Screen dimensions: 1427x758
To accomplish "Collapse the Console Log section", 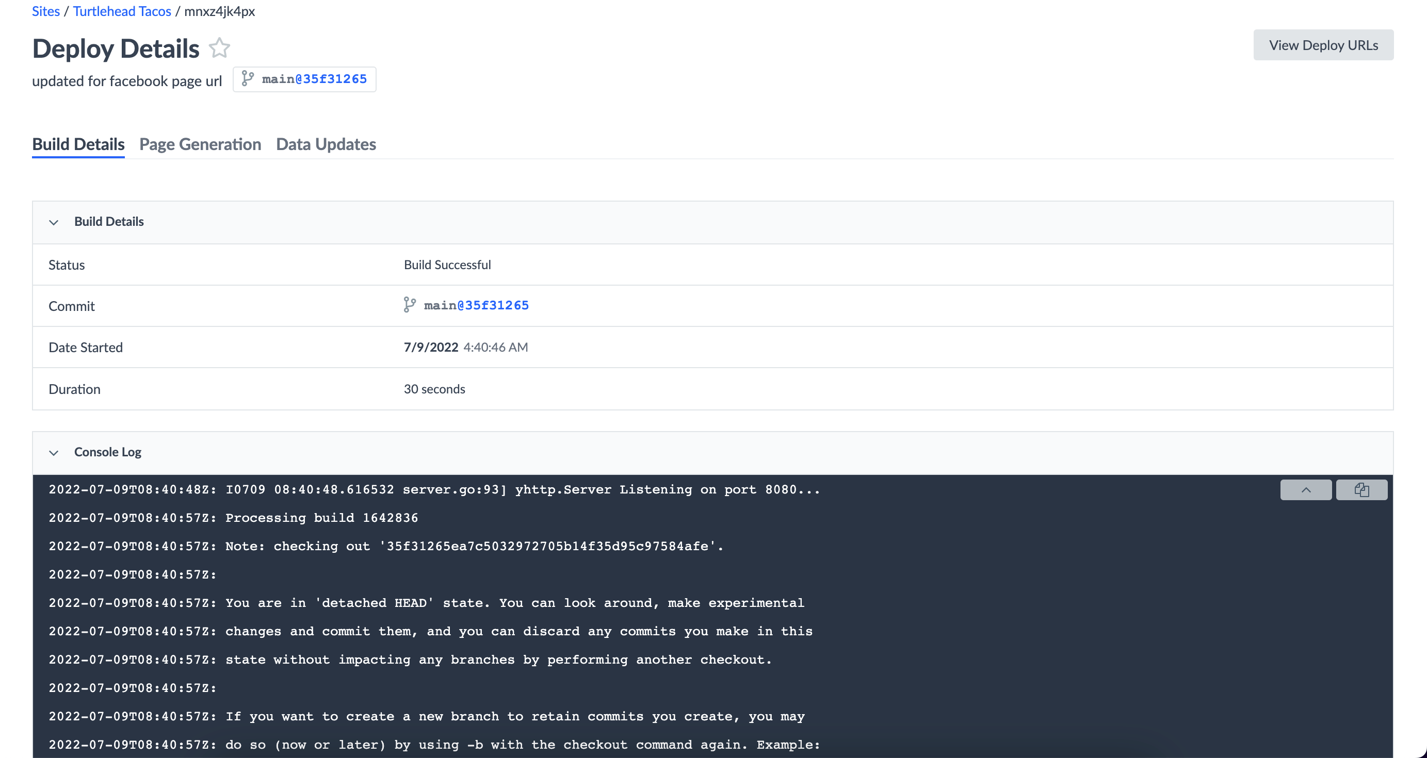I will coord(54,452).
